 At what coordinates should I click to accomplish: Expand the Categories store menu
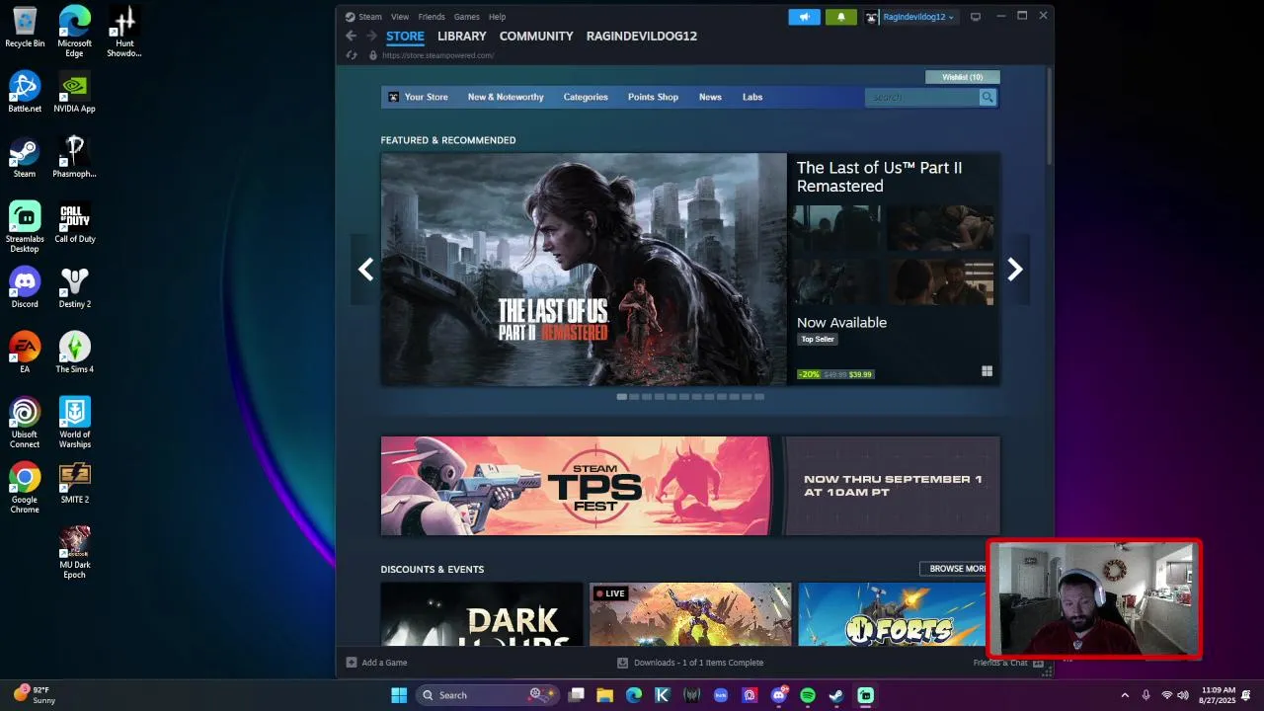(586, 97)
